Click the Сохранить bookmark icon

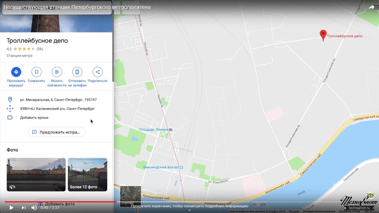(36, 72)
